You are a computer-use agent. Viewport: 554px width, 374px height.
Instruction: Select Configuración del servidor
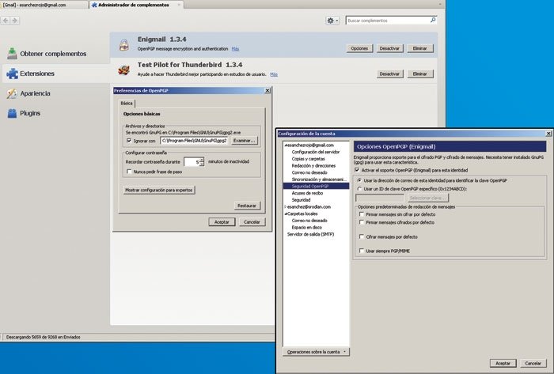(x=316, y=152)
